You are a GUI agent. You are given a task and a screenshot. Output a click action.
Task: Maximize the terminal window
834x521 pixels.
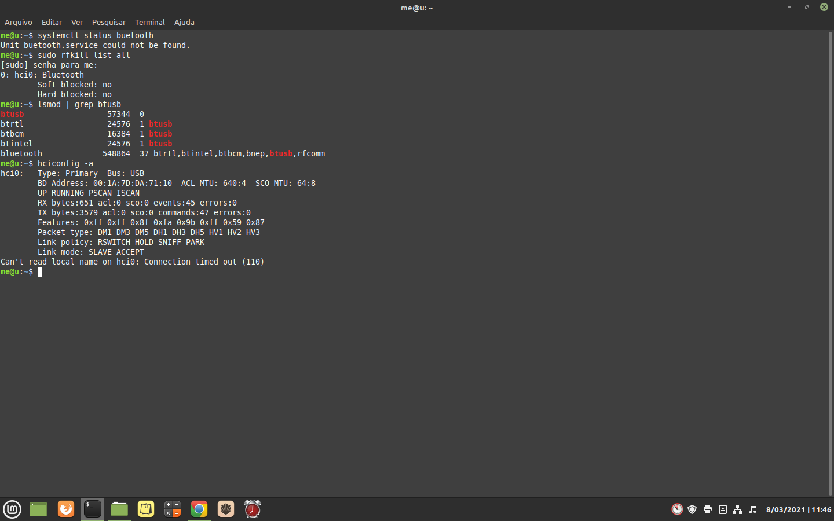coord(806,7)
